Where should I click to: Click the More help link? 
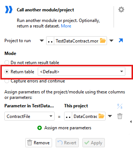66,26
